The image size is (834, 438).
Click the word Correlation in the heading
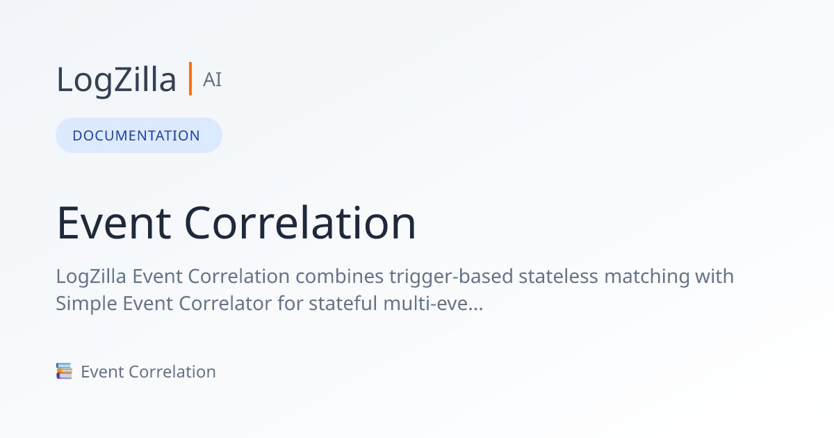(300, 223)
